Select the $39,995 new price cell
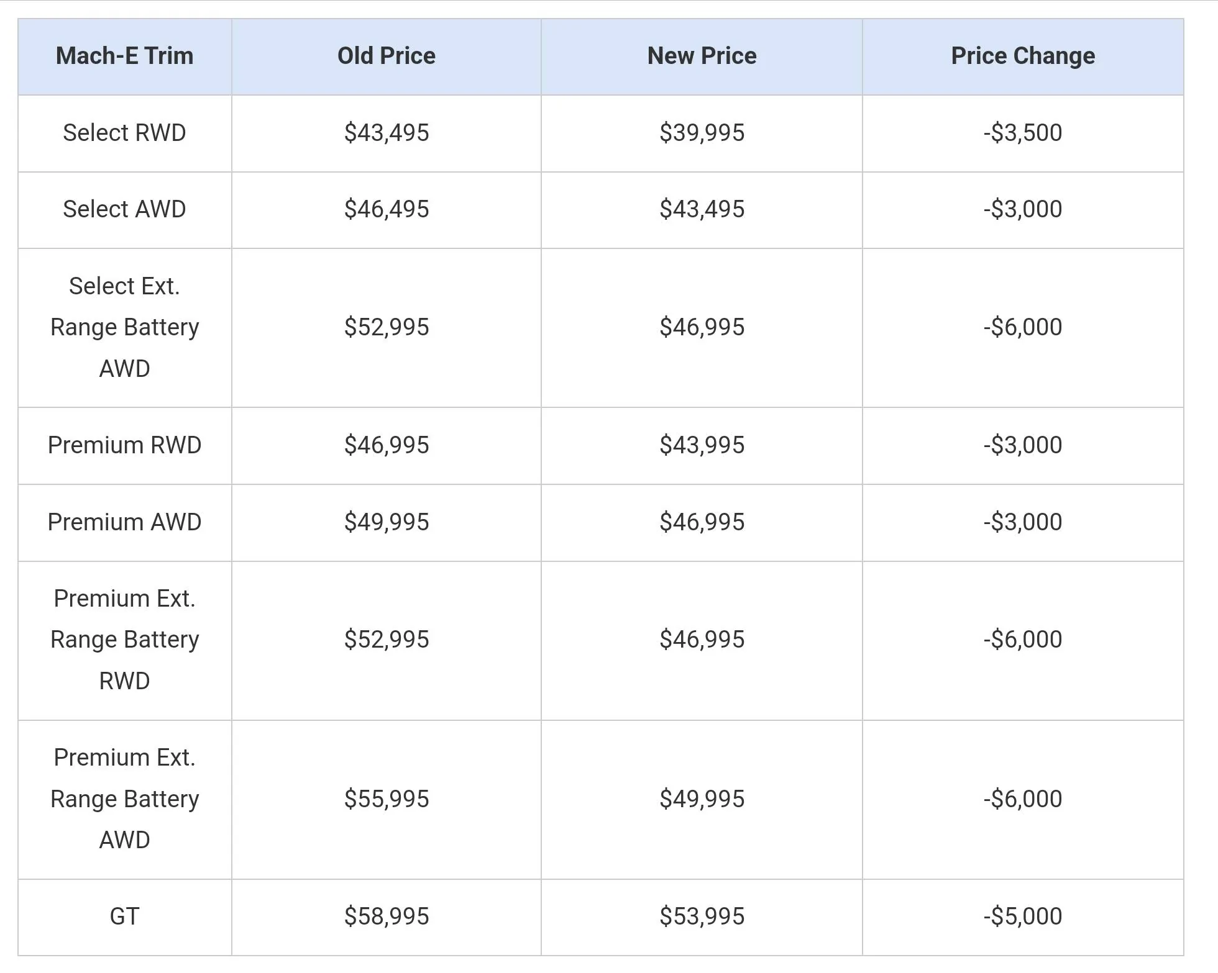1218x973 pixels. pyautogui.click(x=702, y=133)
